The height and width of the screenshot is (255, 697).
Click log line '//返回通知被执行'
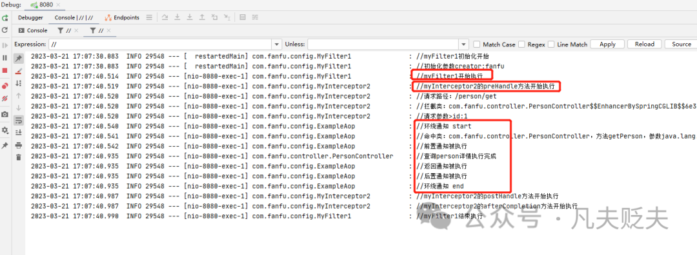pyautogui.click(x=442, y=166)
